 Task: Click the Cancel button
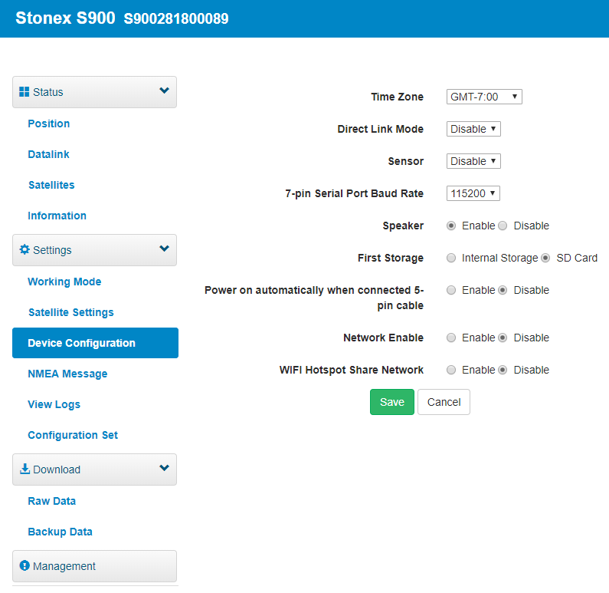click(444, 402)
